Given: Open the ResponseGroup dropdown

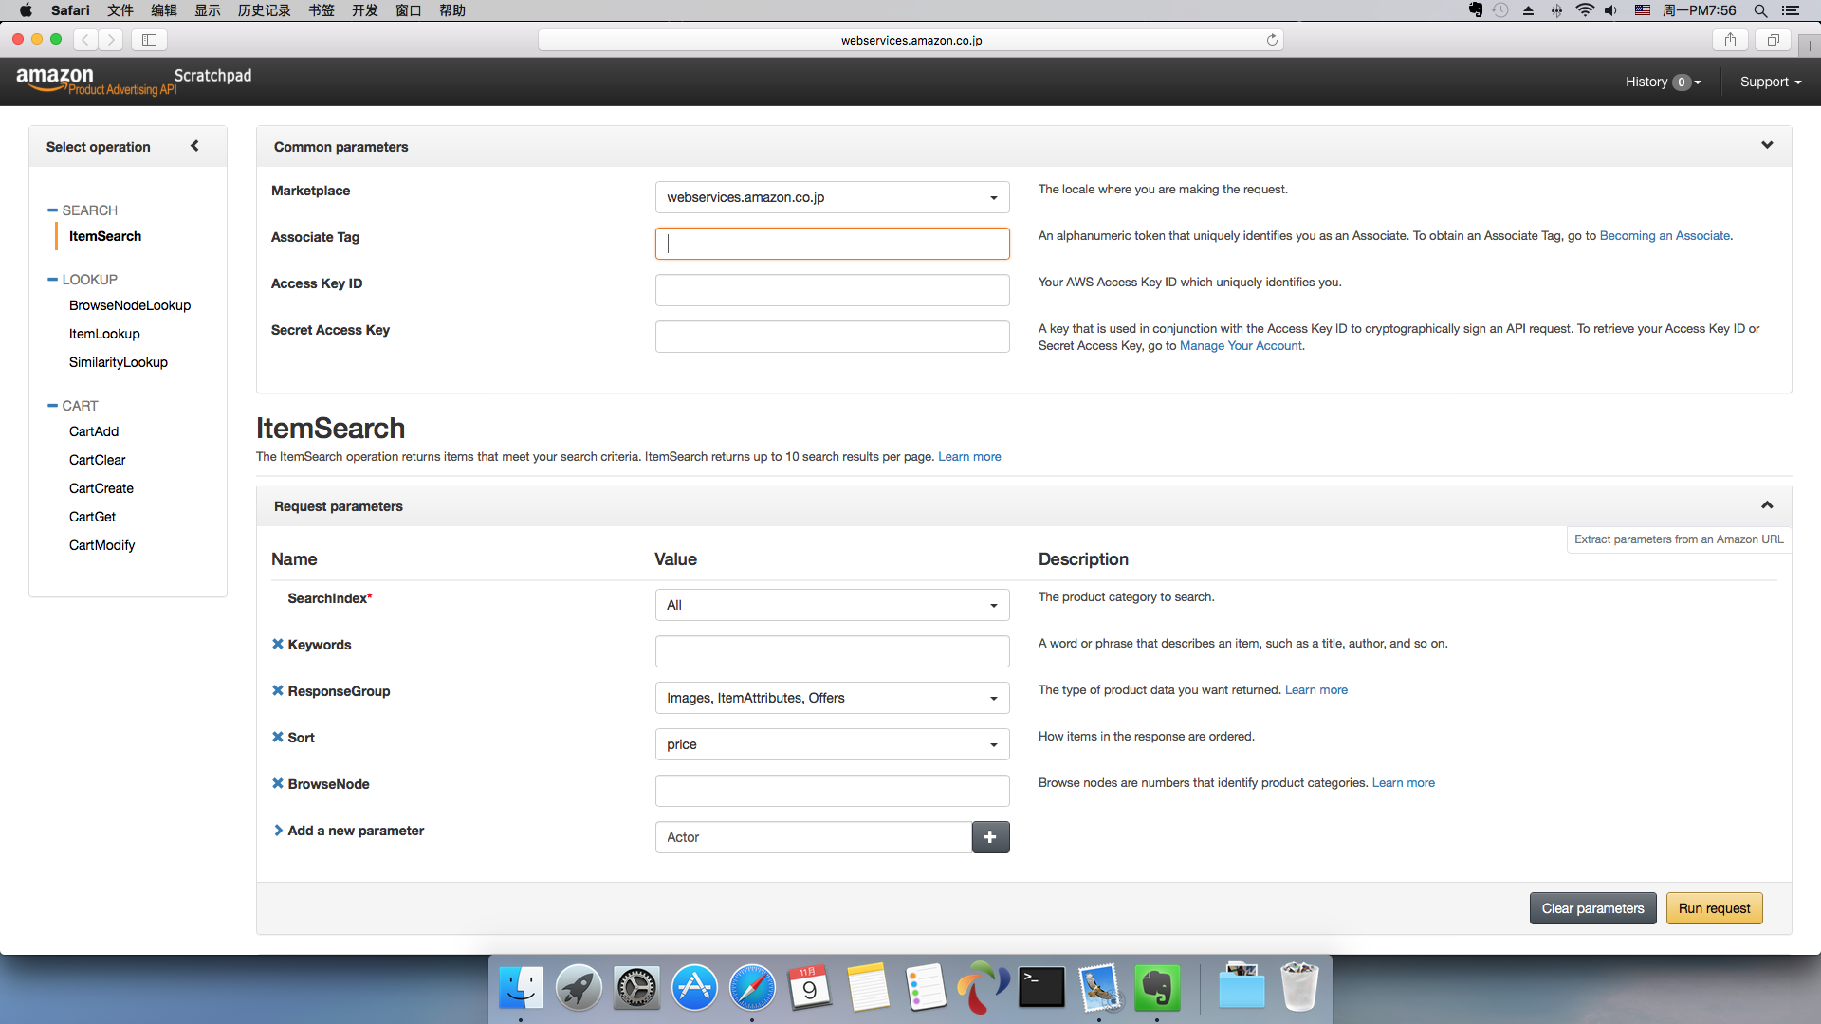Looking at the screenshot, I should pos(832,698).
